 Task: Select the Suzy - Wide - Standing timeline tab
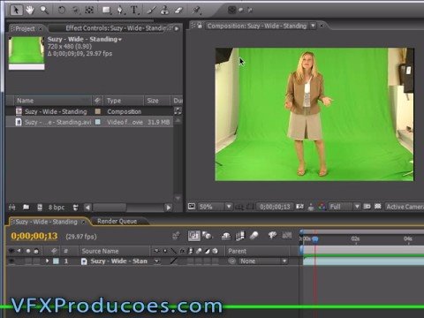47,222
